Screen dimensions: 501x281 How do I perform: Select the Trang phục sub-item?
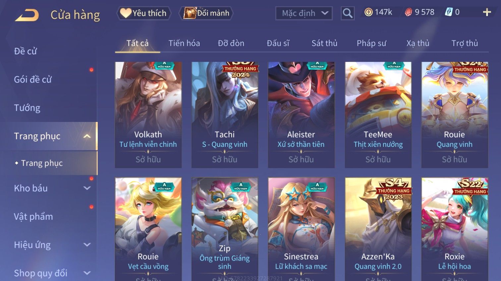[42, 163]
